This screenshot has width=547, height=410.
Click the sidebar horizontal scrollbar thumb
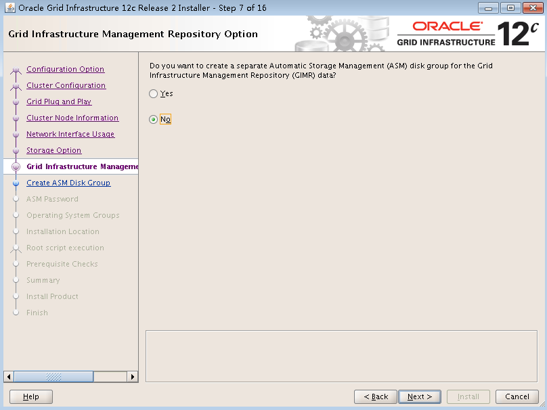[x=53, y=377]
